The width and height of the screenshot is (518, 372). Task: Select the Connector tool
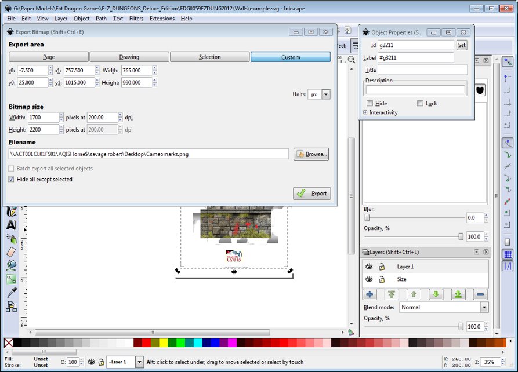coord(10,307)
